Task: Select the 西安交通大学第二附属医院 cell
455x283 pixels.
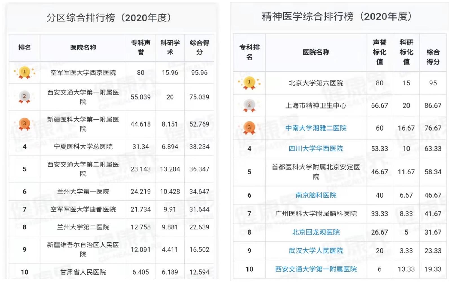Action: tap(83, 169)
